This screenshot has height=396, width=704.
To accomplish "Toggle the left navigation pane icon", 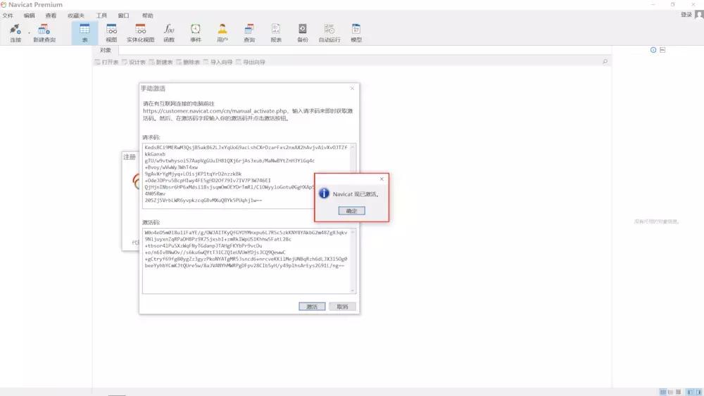I will pyautogui.click(x=690, y=392).
